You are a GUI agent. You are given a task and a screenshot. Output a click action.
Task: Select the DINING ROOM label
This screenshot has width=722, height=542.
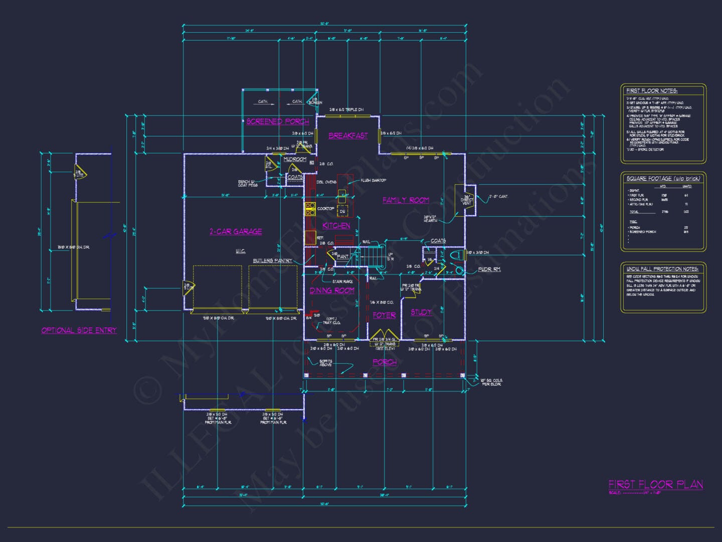332,290
